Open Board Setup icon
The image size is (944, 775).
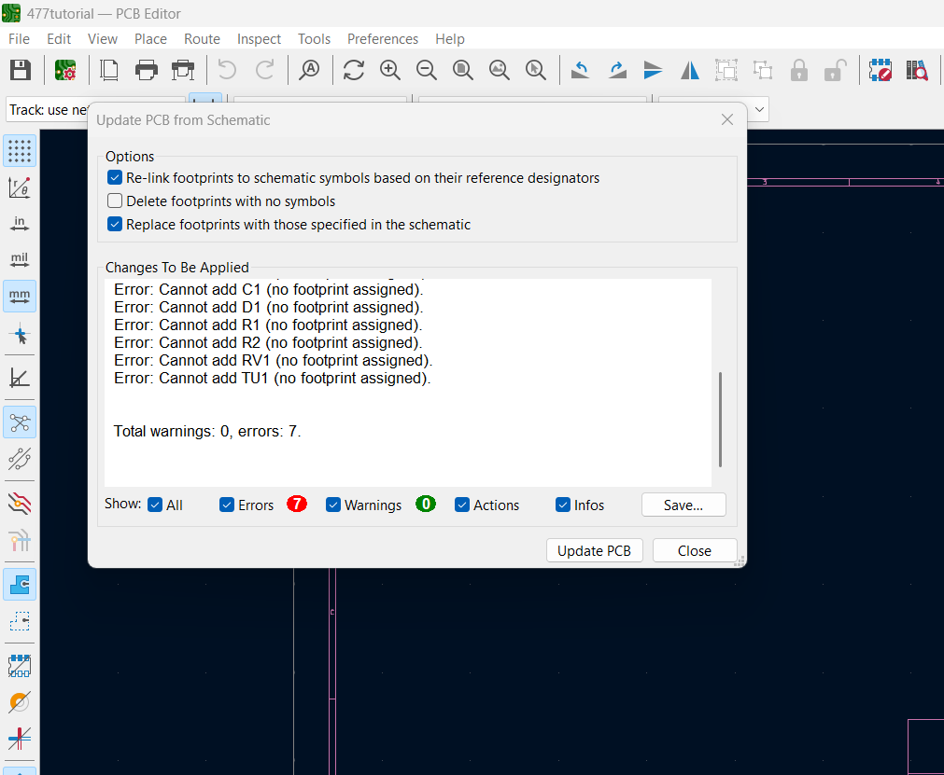point(65,70)
